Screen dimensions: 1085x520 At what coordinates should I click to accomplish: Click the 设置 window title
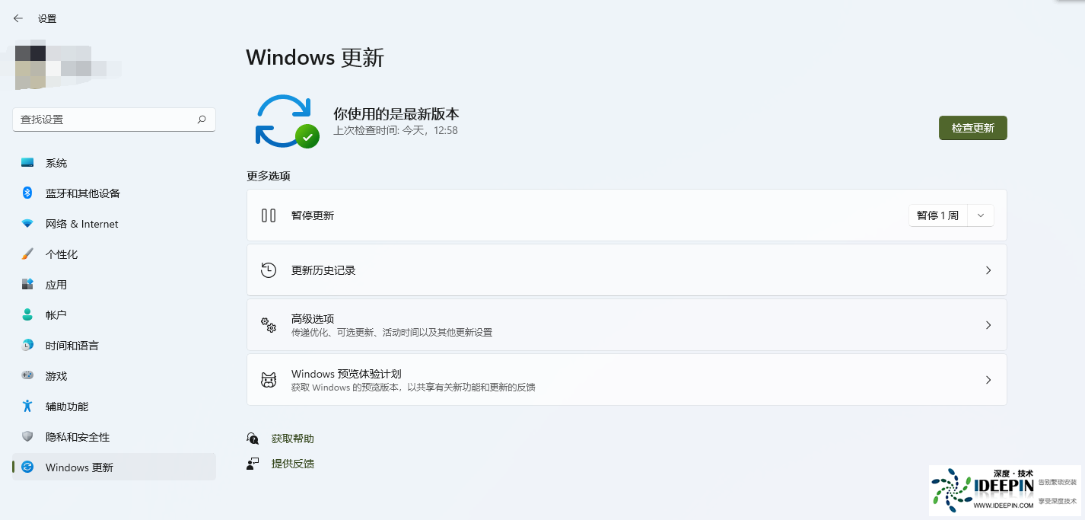tap(47, 18)
